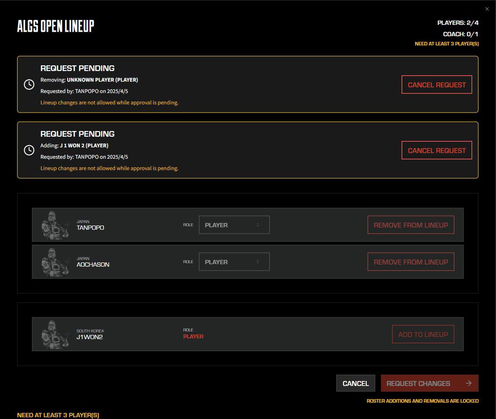Click the Cancel button at the bottom
Image resolution: width=496 pixels, height=419 pixels.
tap(355, 383)
